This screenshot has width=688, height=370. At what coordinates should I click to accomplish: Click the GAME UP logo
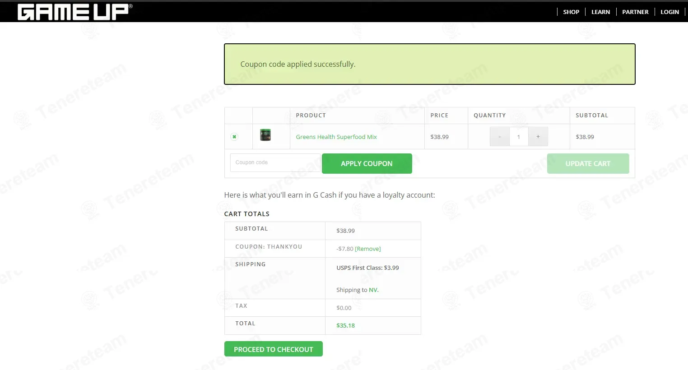tap(75, 12)
